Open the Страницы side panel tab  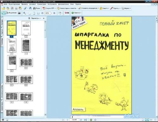tap(2, 42)
